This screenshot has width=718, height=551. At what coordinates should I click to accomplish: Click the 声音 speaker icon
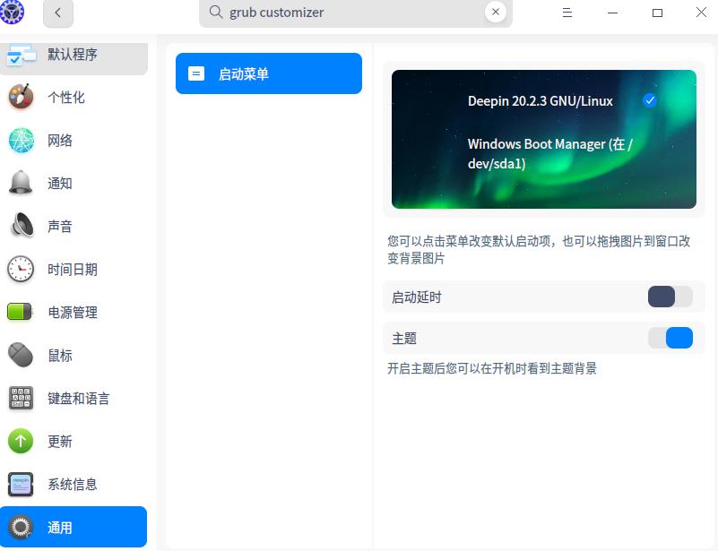click(x=22, y=226)
